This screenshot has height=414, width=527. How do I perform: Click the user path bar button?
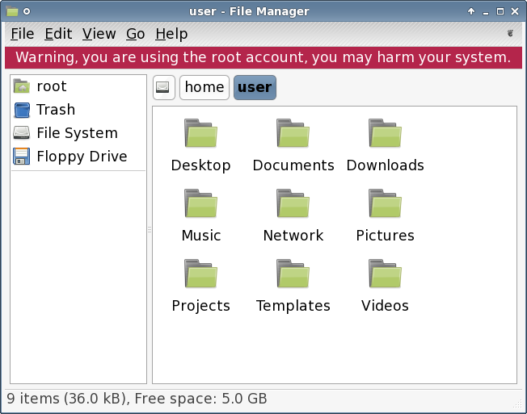(255, 88)
